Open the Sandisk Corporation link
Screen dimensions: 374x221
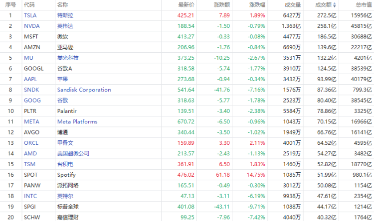tap(84, 90)
